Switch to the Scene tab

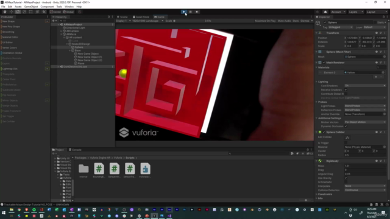(122, 17)
